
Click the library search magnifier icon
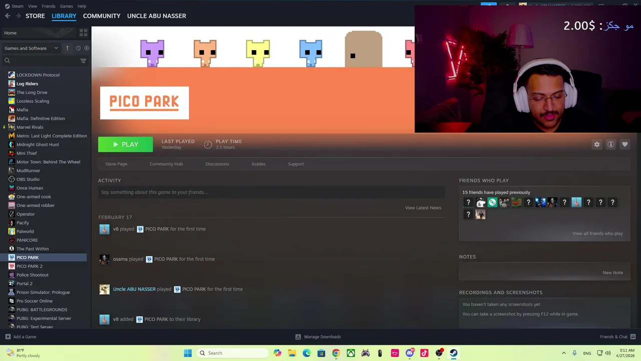click(x=7, y=61)
